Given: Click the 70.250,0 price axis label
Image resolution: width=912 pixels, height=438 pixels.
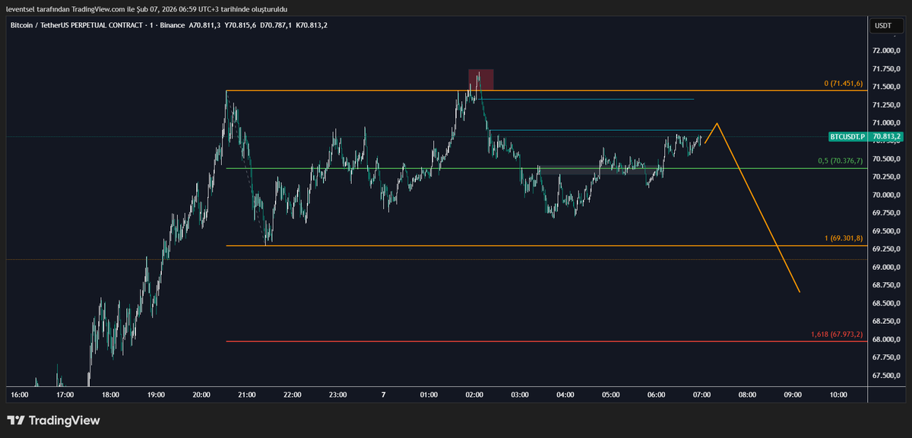Looking at the screenshot, I should click(x=885, y=177).
